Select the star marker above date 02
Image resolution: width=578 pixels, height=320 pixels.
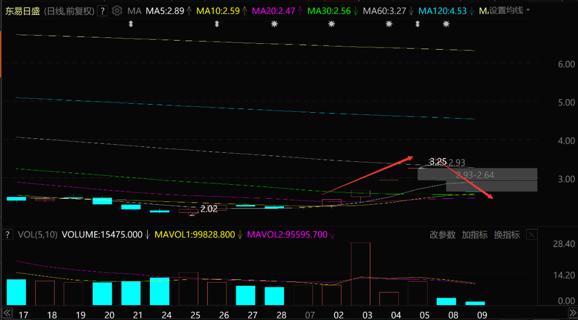[331, 24]
